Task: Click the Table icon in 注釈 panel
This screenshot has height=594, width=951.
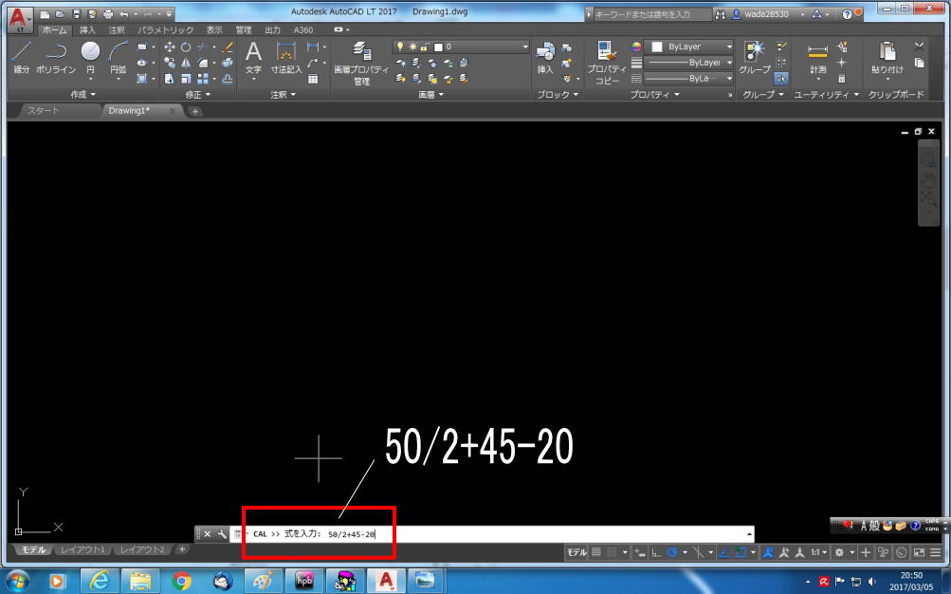Action: [x=313, y=78]
